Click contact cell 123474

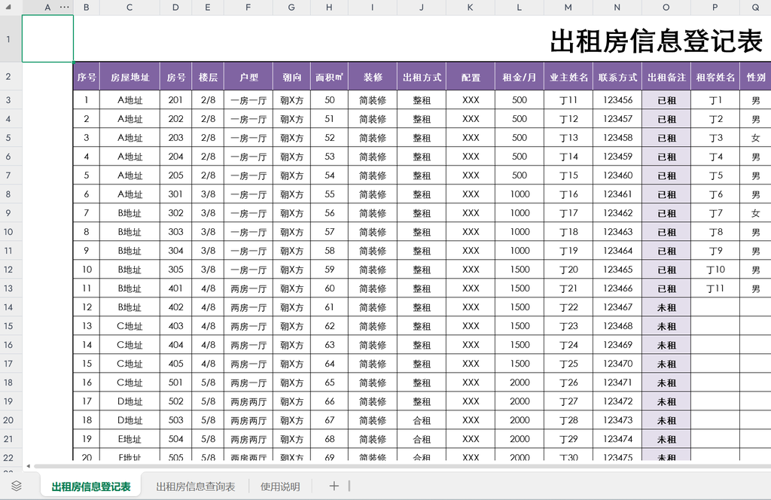[x=617, y=439]
